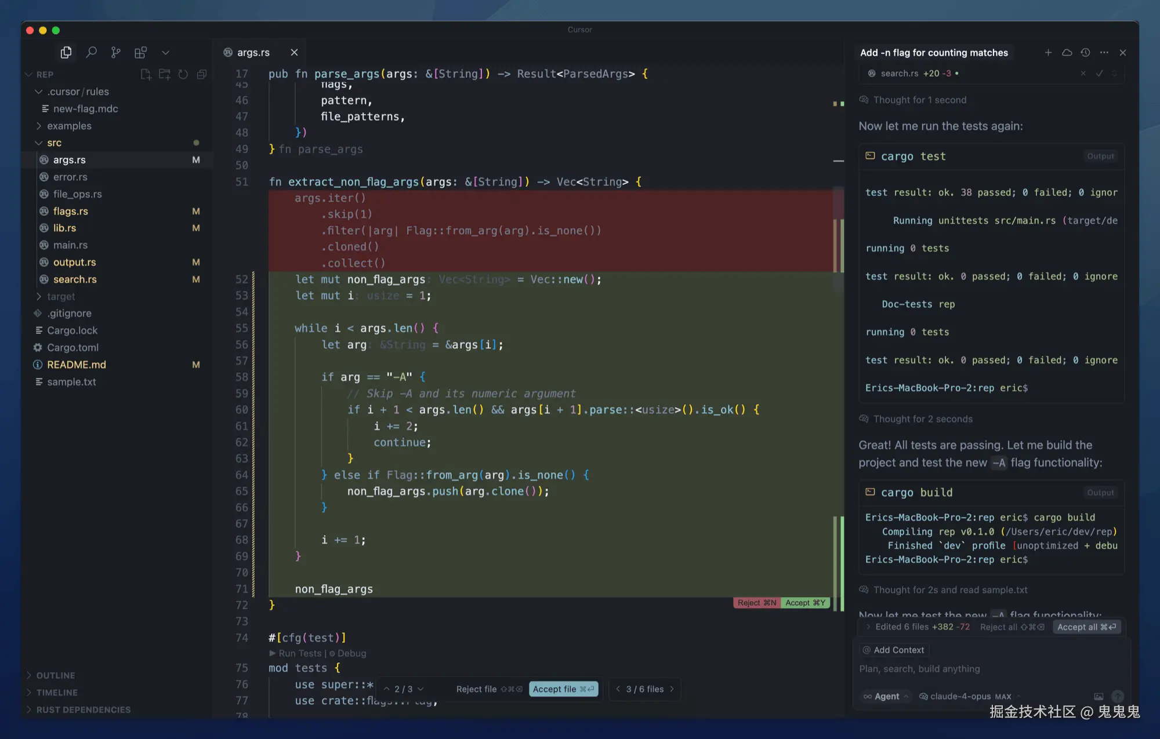Click the Accept file button
This screenshot has height=739, width=1160.
(x=563, y=689)
